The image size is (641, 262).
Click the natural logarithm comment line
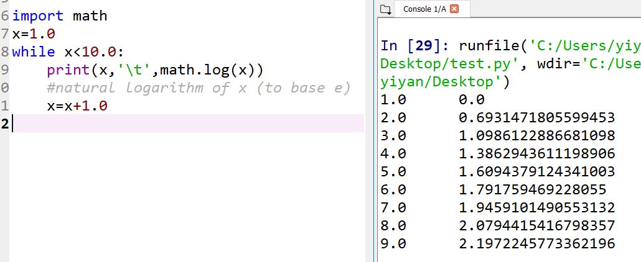(x=198, y=88)
